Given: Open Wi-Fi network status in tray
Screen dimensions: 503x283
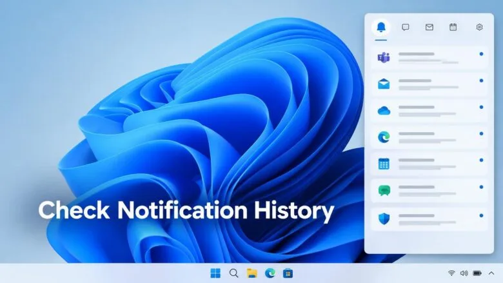Looking at the screenshot, I should click(x=451, y=273).
